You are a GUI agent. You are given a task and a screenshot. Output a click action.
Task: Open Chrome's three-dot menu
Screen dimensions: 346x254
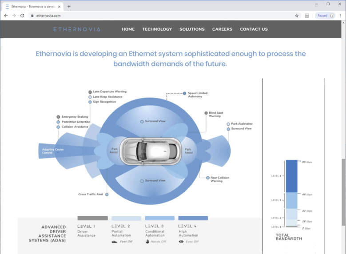point(340,16)
